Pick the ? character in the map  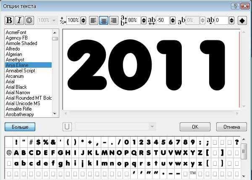[237, 142]
